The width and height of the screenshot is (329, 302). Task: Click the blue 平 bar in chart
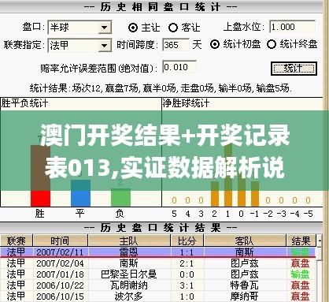pyautogui.click(x=80, y=193)
